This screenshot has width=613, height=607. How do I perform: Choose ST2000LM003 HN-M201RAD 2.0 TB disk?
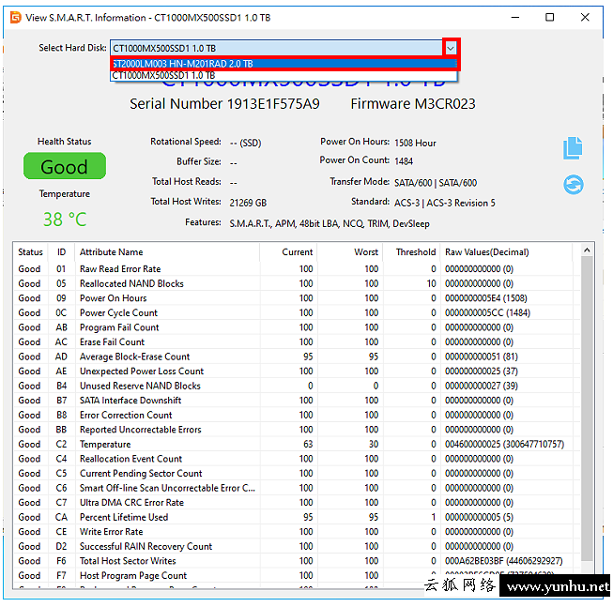coord(284,64)
